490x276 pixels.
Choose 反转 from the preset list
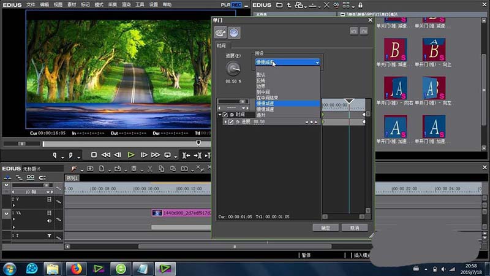(261, 81)
